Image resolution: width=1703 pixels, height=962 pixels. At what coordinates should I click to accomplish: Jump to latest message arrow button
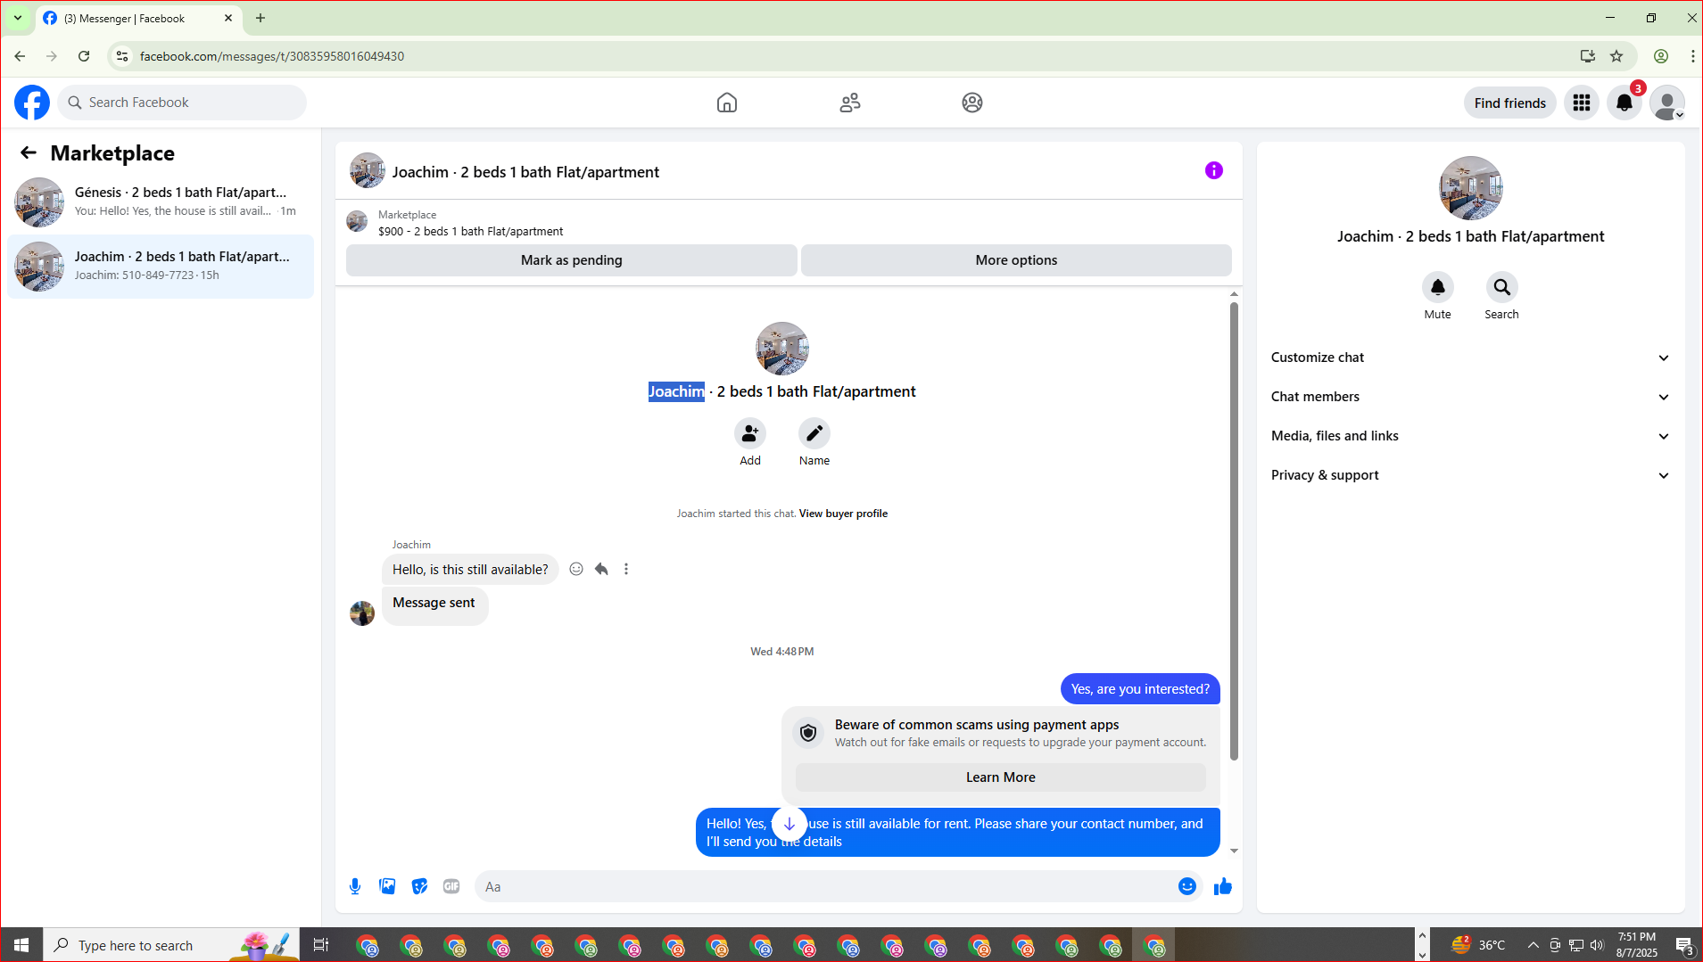(x=789, y=824)
